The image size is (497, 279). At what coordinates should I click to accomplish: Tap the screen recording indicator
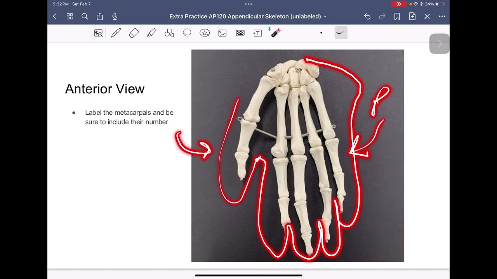398,4
